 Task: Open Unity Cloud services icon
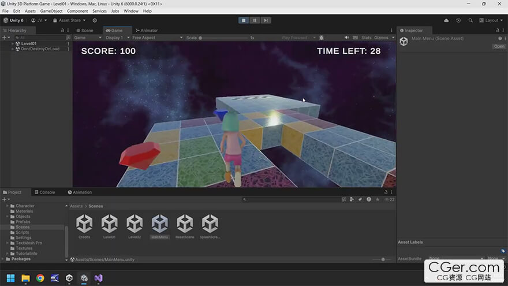446,20
